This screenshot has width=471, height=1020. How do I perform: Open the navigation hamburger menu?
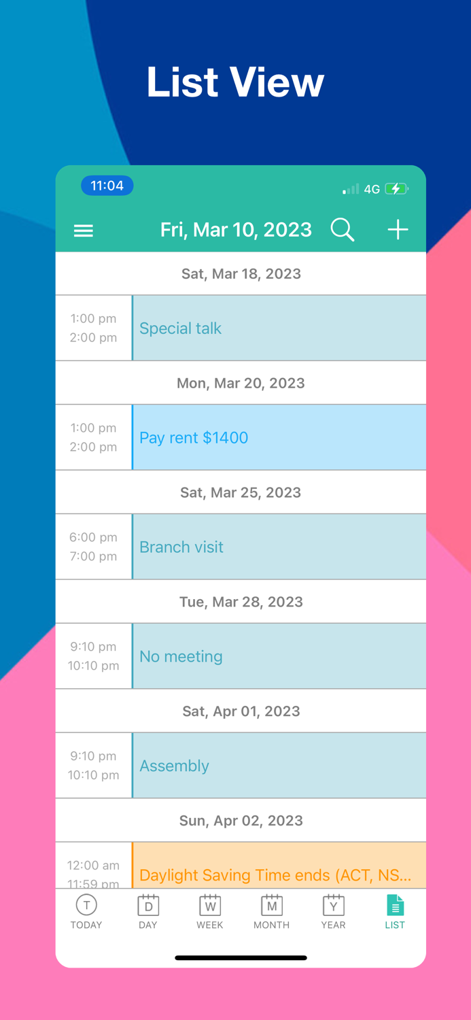coord(83,231)
